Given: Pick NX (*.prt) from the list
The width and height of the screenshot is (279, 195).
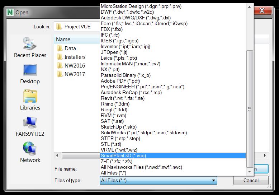Looking at the screenshot, I should coord(173,69).
